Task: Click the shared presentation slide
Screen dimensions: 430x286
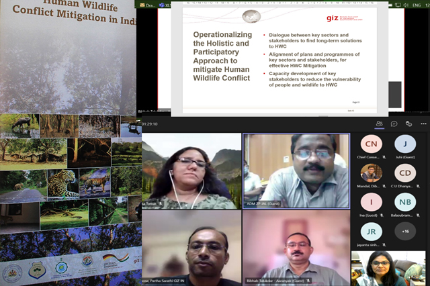Action: (x=279, y=59)
